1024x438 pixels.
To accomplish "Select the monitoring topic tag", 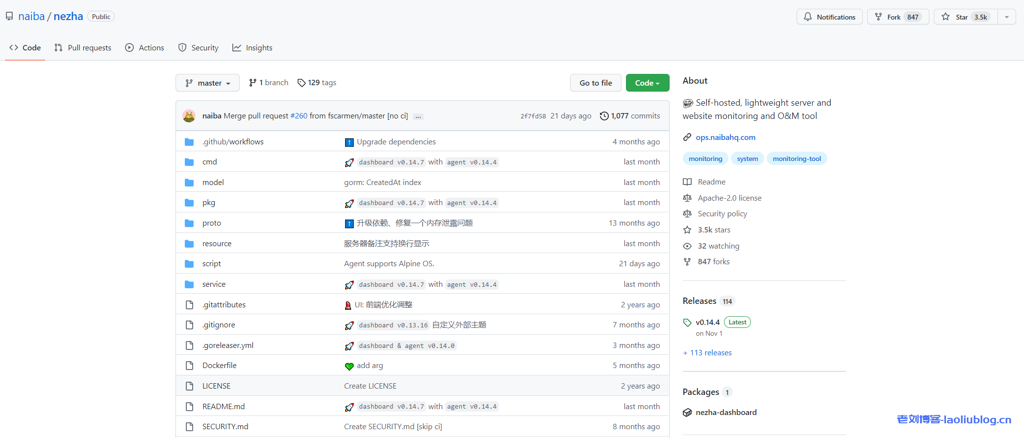I will click(x=705, y=159).
